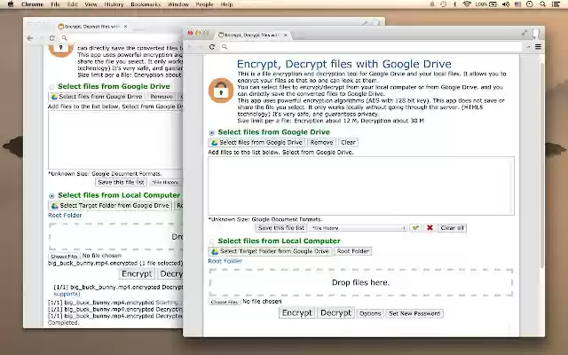Open the Bookmarks menu
The width and height of the screenshot is (568, 355).
[146, 4]
